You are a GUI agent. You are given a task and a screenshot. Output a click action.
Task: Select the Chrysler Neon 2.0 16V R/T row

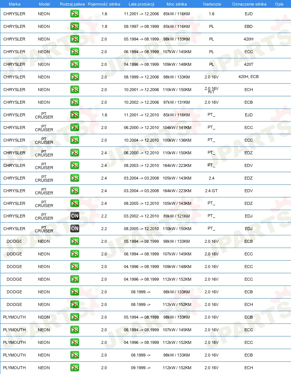(x=145, y=90)
